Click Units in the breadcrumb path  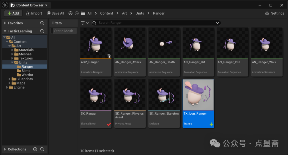(140, 13)
